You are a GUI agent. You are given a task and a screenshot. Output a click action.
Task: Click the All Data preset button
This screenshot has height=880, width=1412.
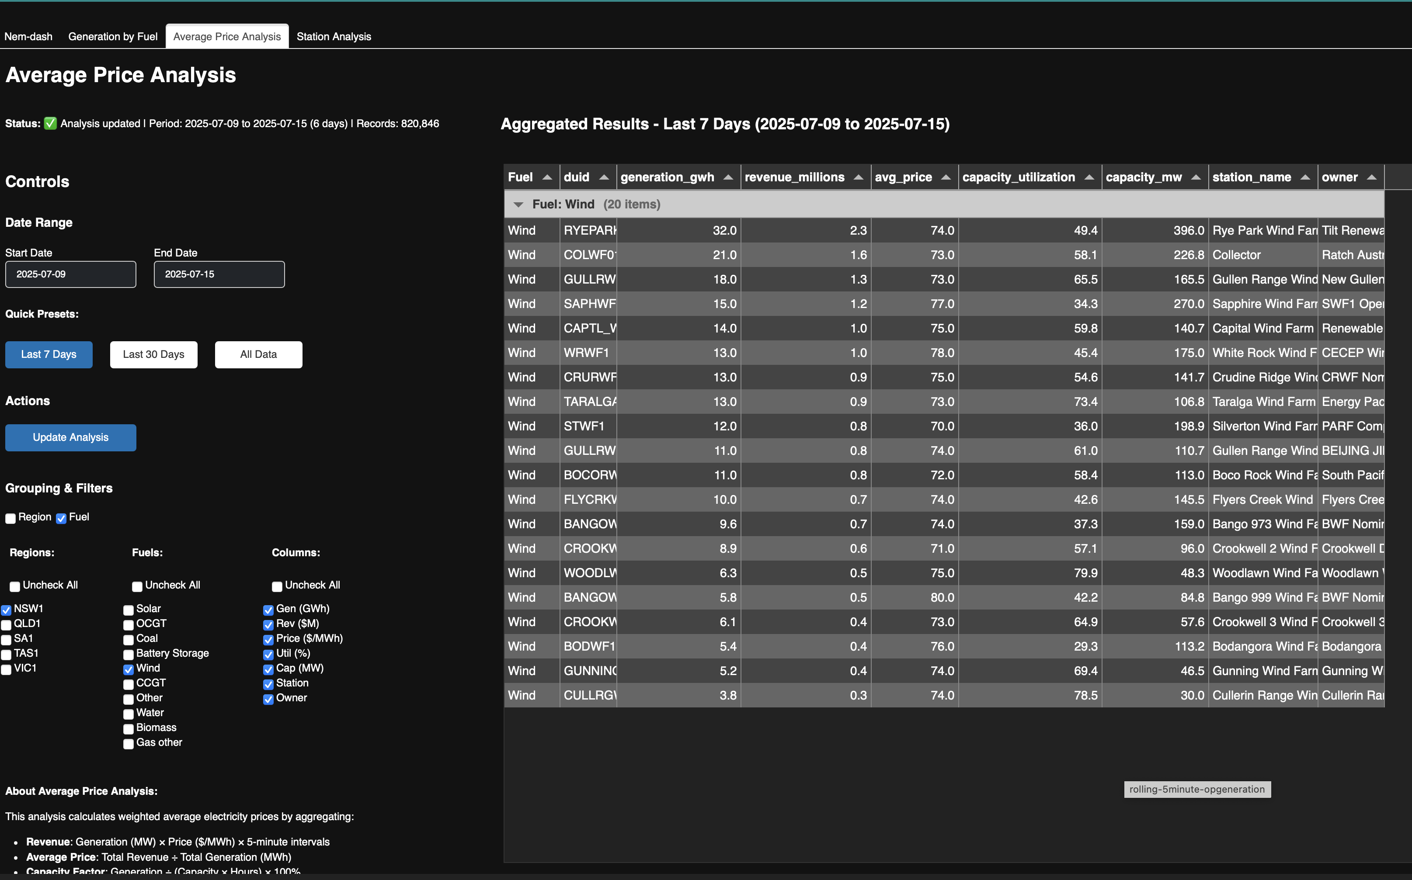(x=258, y=354)
